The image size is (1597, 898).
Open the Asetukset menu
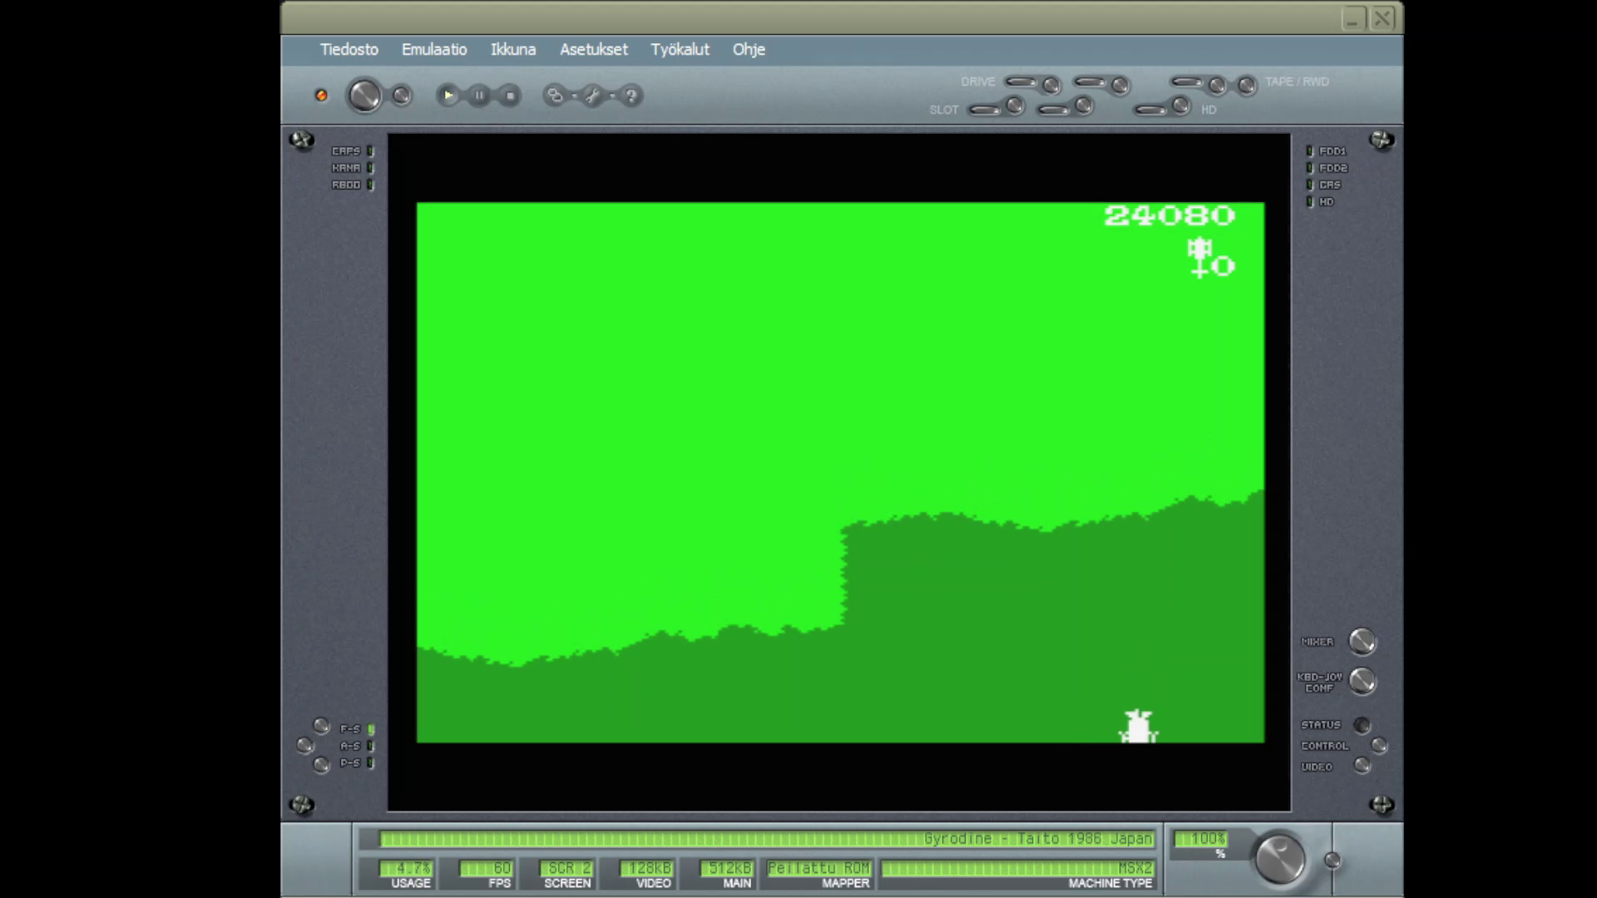pyautogui.click(x=593, y=49)
